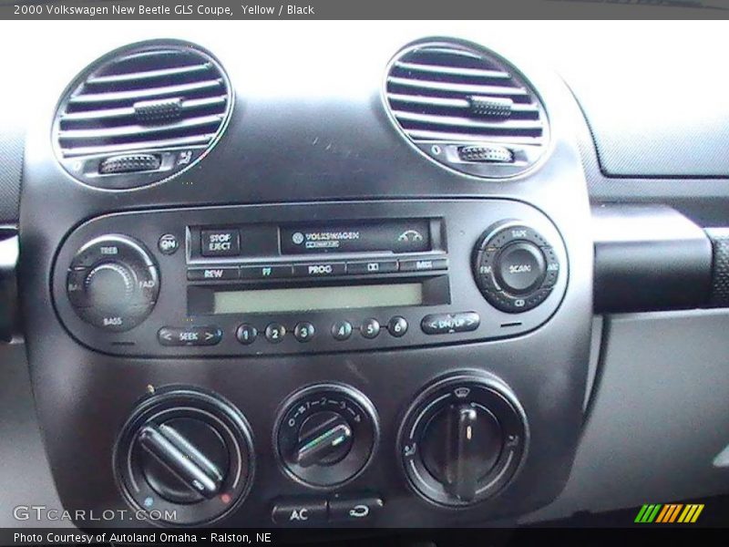The height and width of the screenshot is (547, 729).
Task: Select AM on the source ring
Action: (x=552, y=267)
